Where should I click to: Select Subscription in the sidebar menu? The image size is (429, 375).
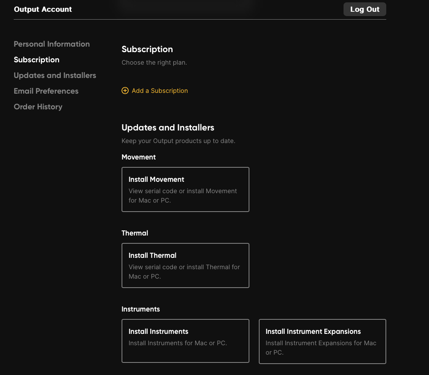point(36,60)
